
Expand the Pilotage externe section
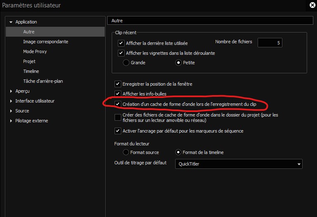pos(11,121)
